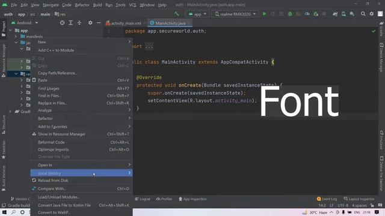Click the Search Everywhere magnifier icon
This screenshot has height=216, width=385.
(x=363, y=14)
